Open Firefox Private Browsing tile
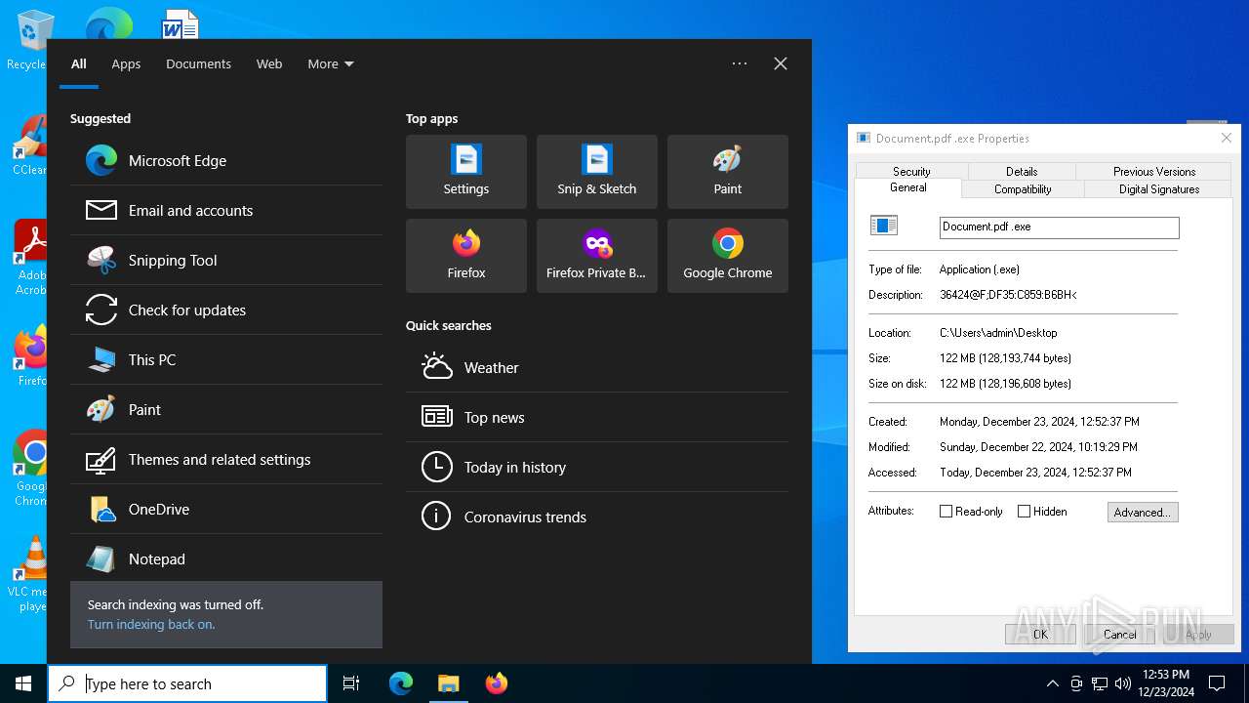The width and height of the screenshot is (1249, 703). tap(597, 256)
